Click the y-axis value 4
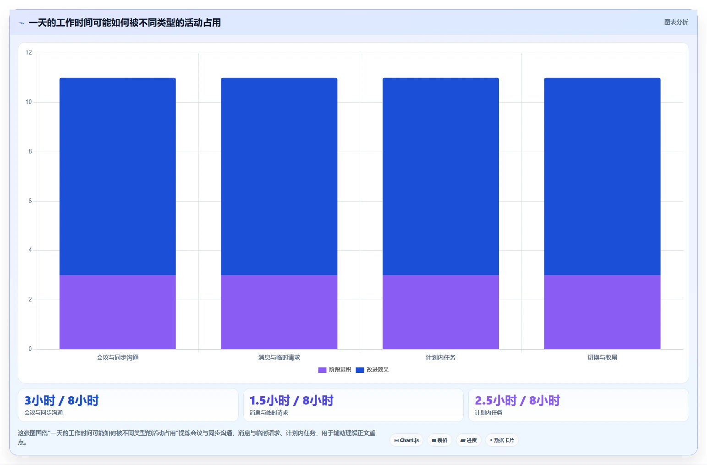 point(30,250)
